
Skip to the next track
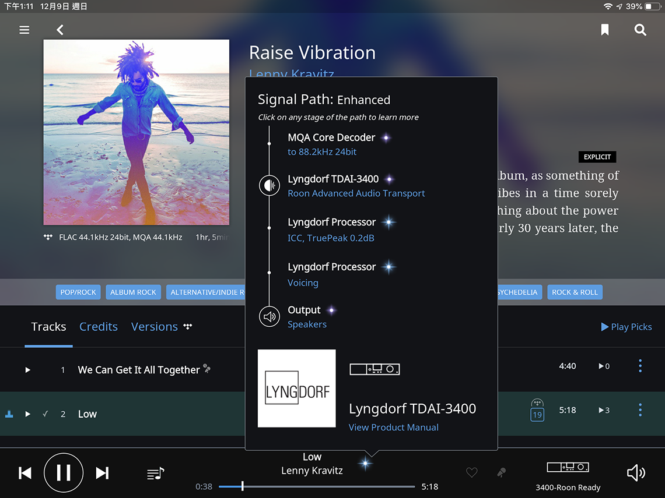(102, 473)
